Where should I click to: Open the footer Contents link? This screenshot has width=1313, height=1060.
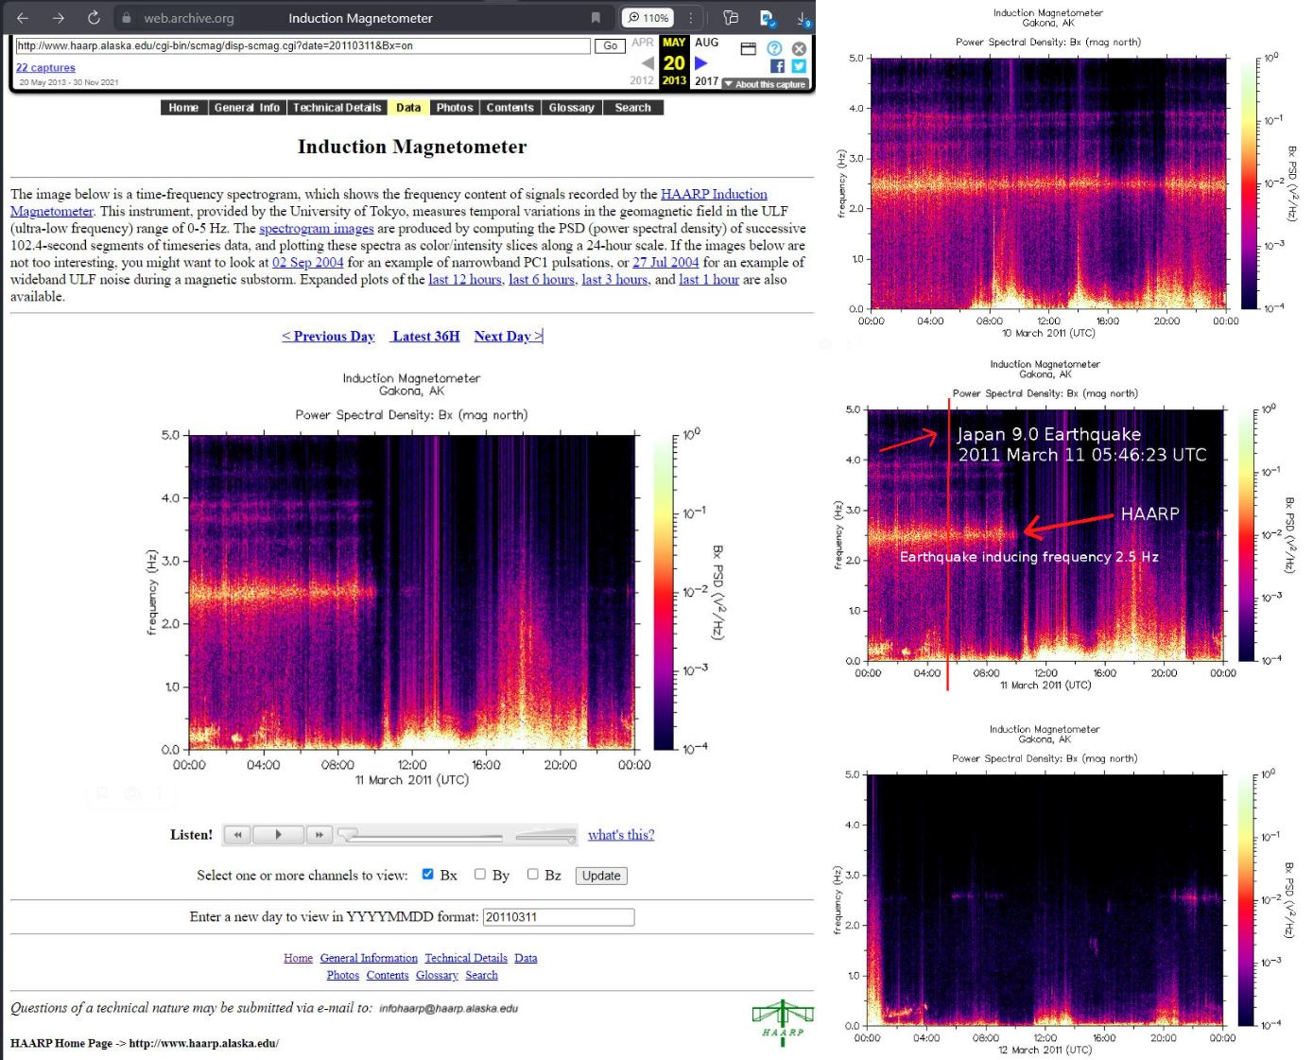(x=388, y=975)
